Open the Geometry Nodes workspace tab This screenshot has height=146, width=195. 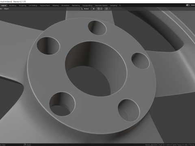(101, 6)
